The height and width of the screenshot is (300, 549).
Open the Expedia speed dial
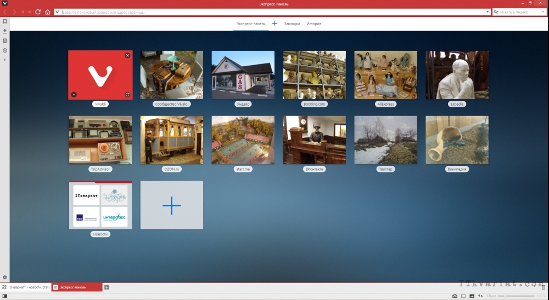point(457,75)
